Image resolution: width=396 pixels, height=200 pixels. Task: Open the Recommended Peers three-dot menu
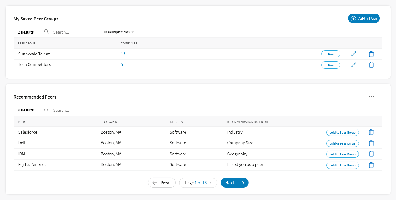click(x=371, y=96)
